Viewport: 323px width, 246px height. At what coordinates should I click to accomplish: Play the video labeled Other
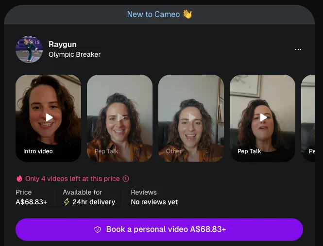(x=191, y=118)
